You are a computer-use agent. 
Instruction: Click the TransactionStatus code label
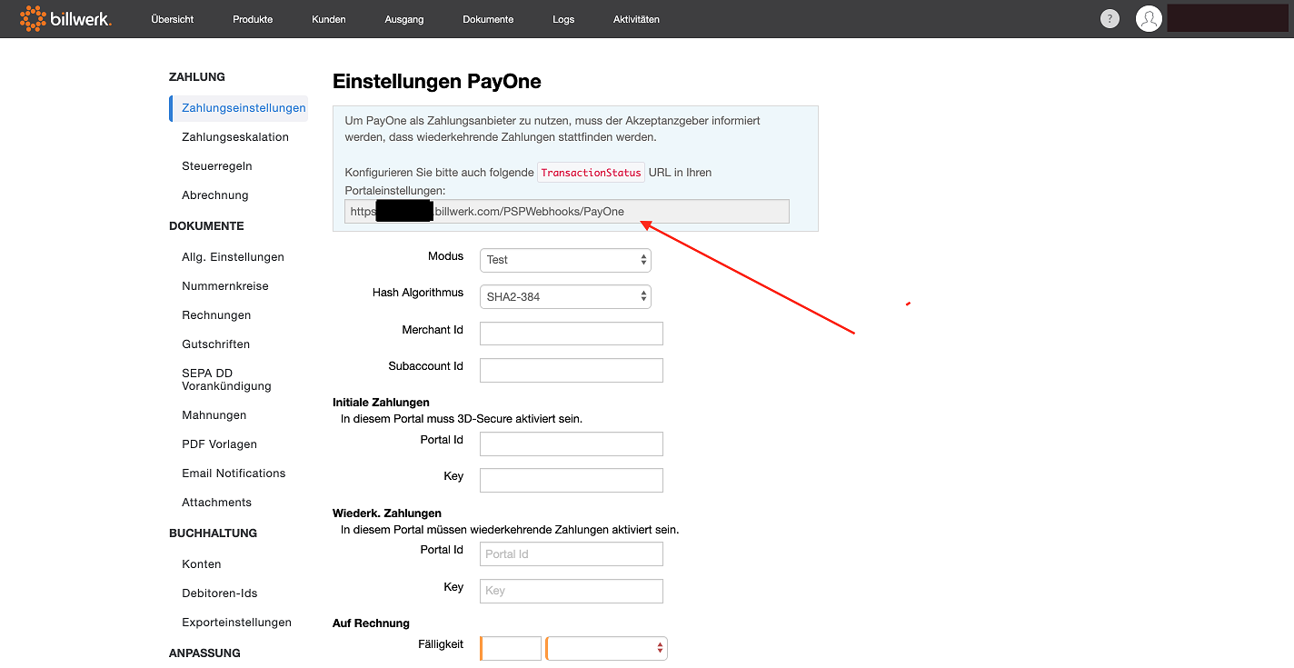(x=591, y=173)
